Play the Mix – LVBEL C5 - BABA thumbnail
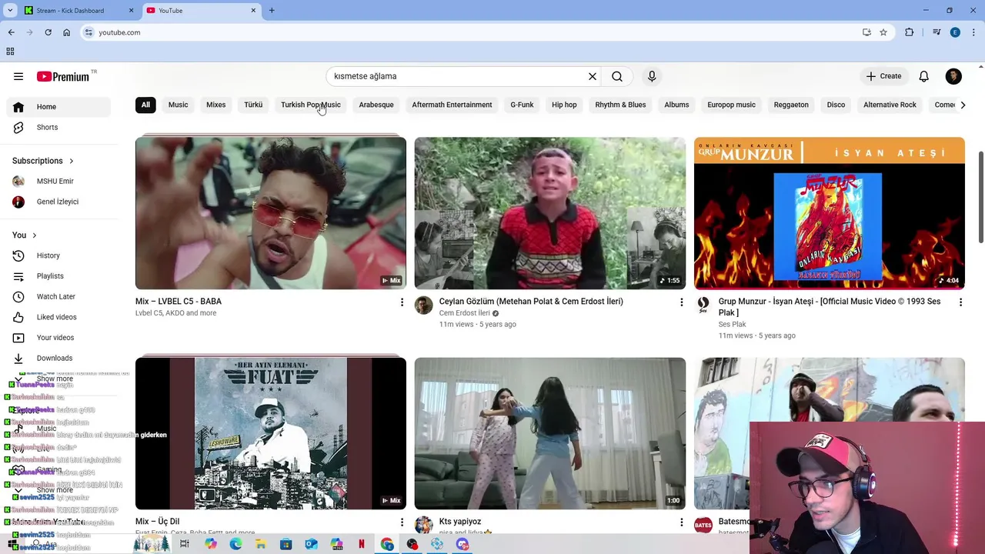This screenshot has height=554, width=985. tap(271, 213)
